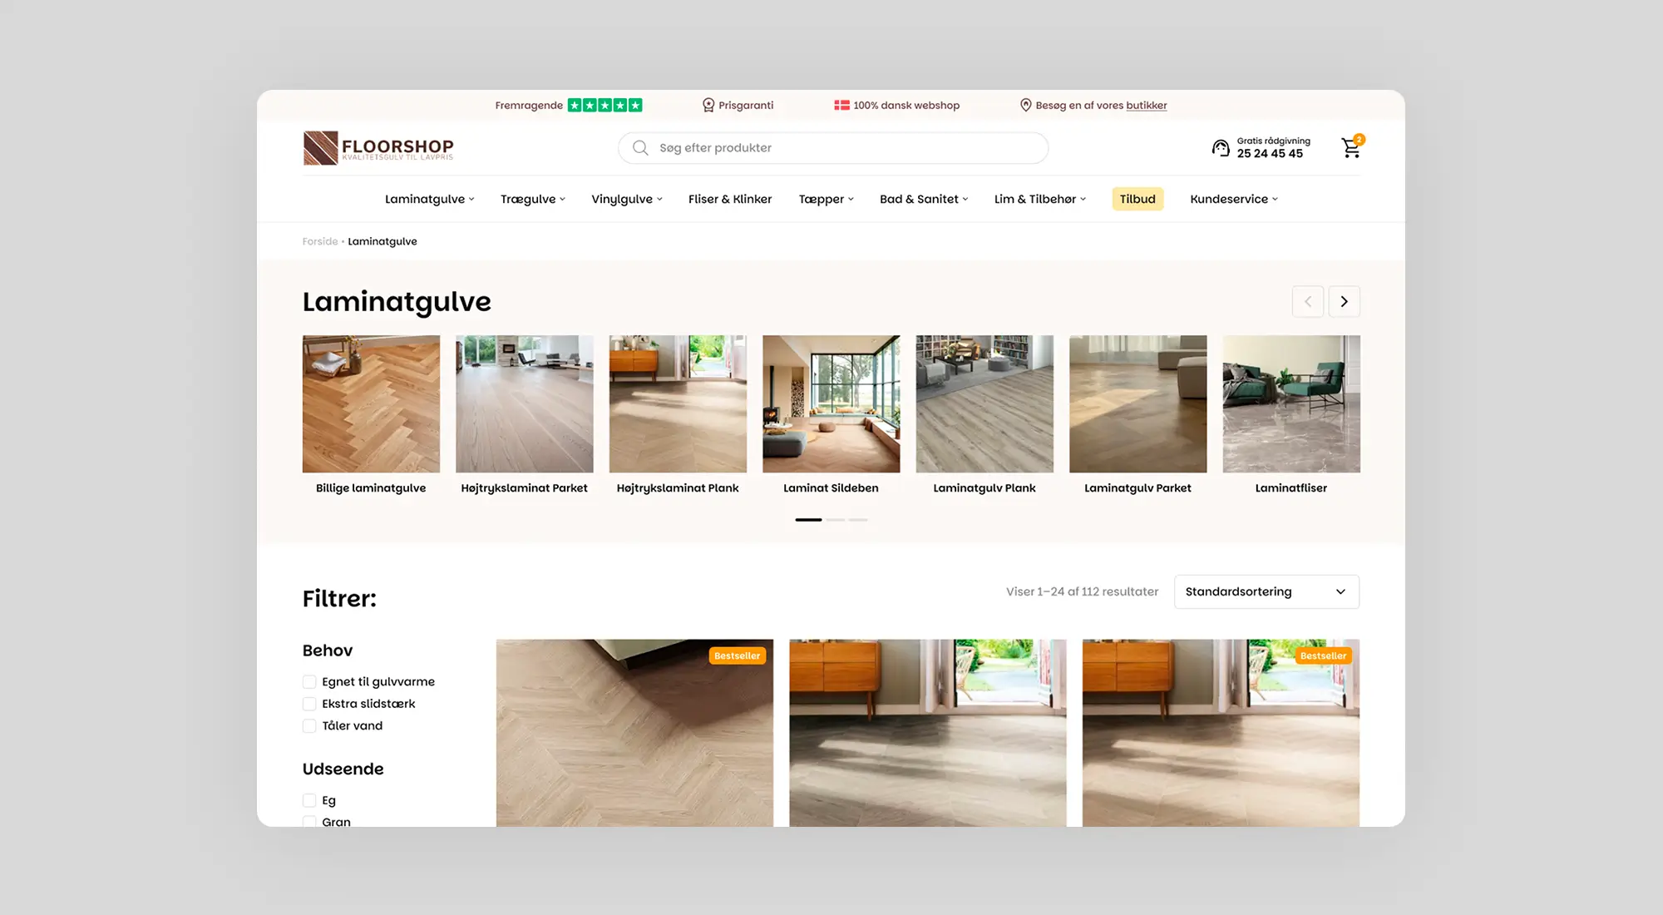
Task: Tick the Tåler vand checkbox
Action: (x=309, y=726)
